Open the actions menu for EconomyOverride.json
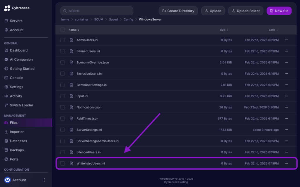The image size is (300, 187). [286, 62]
